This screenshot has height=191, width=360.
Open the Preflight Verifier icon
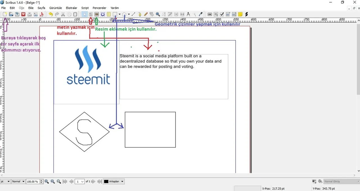point(36,14)
